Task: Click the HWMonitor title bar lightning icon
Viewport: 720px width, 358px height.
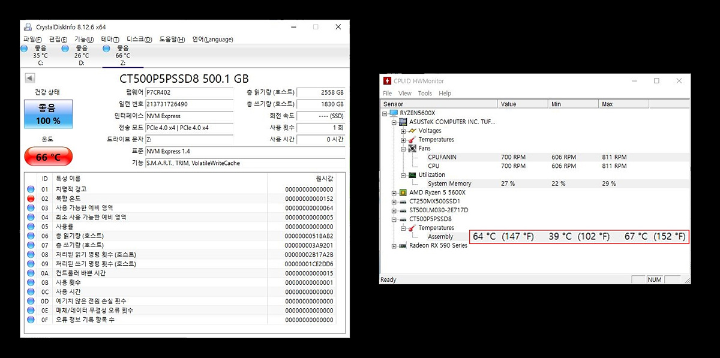Action: coord(388,81)
